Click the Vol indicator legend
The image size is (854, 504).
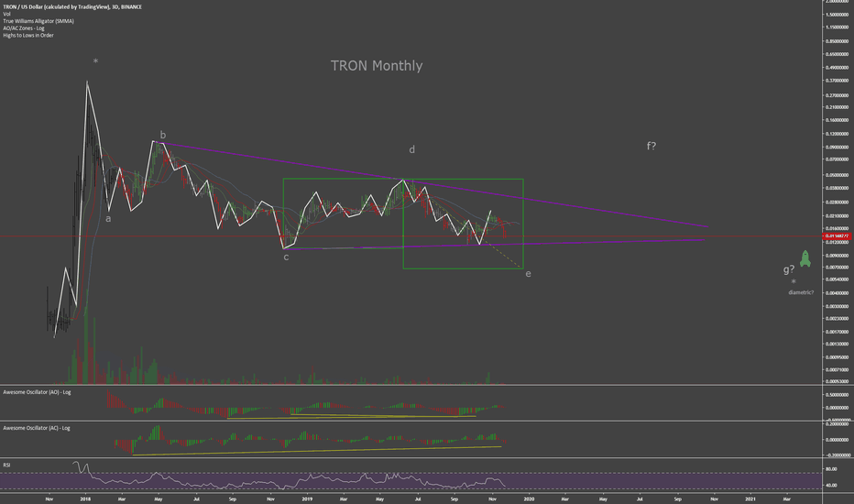click(x=6, y=14)
